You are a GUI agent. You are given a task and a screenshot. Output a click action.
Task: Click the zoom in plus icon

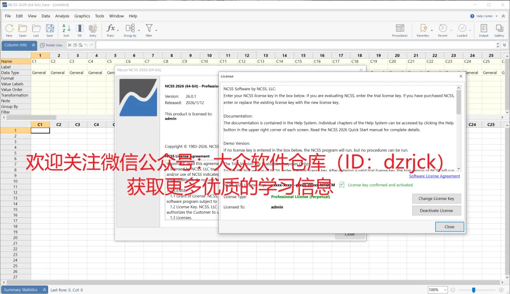click(x=501, y=290)
